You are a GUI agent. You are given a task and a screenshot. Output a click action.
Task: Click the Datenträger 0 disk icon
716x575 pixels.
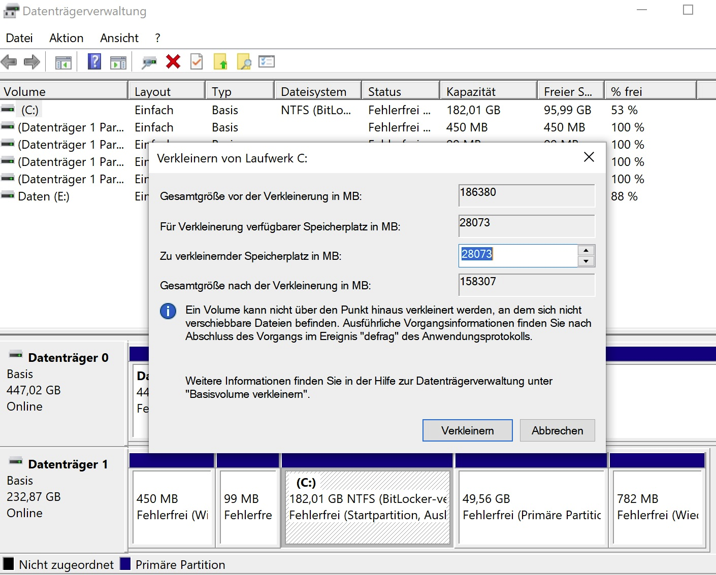coord(16,354)
